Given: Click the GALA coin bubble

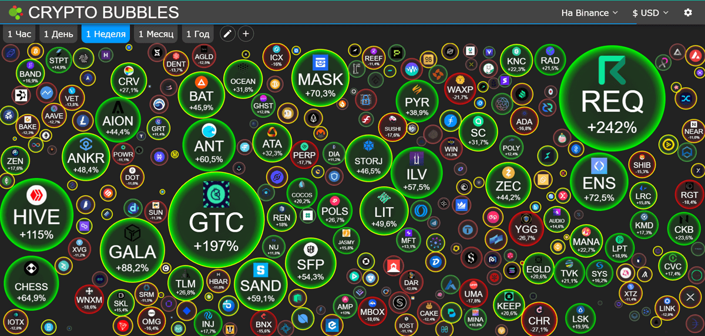Looking at the screenshot, I should point(133,247).
